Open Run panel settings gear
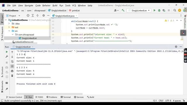187x105 pixels. pos(176,47)
